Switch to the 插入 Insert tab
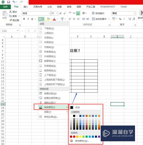This screenshot has height=145, width=143. (x=26, y=7)
